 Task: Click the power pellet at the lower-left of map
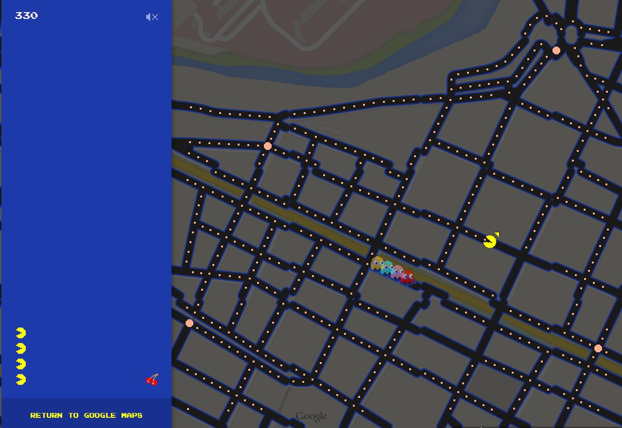pyautogui.click(x=190, y=323)
